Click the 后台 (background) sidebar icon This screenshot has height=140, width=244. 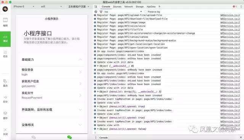[x=5, y=99]
